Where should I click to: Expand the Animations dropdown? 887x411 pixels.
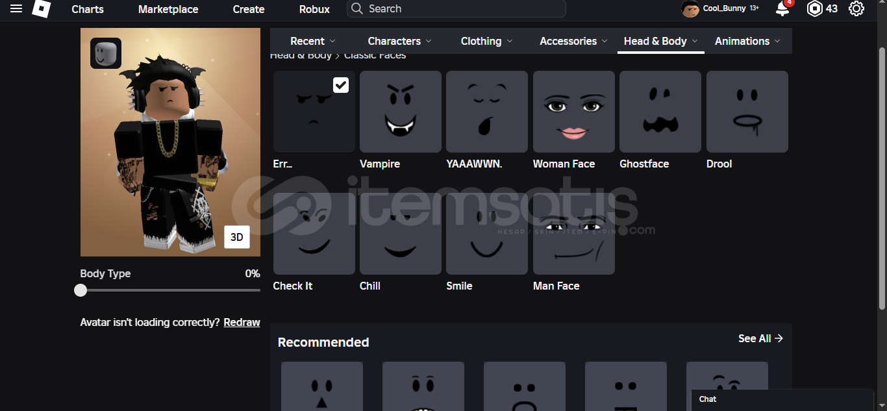coord(748,41)
